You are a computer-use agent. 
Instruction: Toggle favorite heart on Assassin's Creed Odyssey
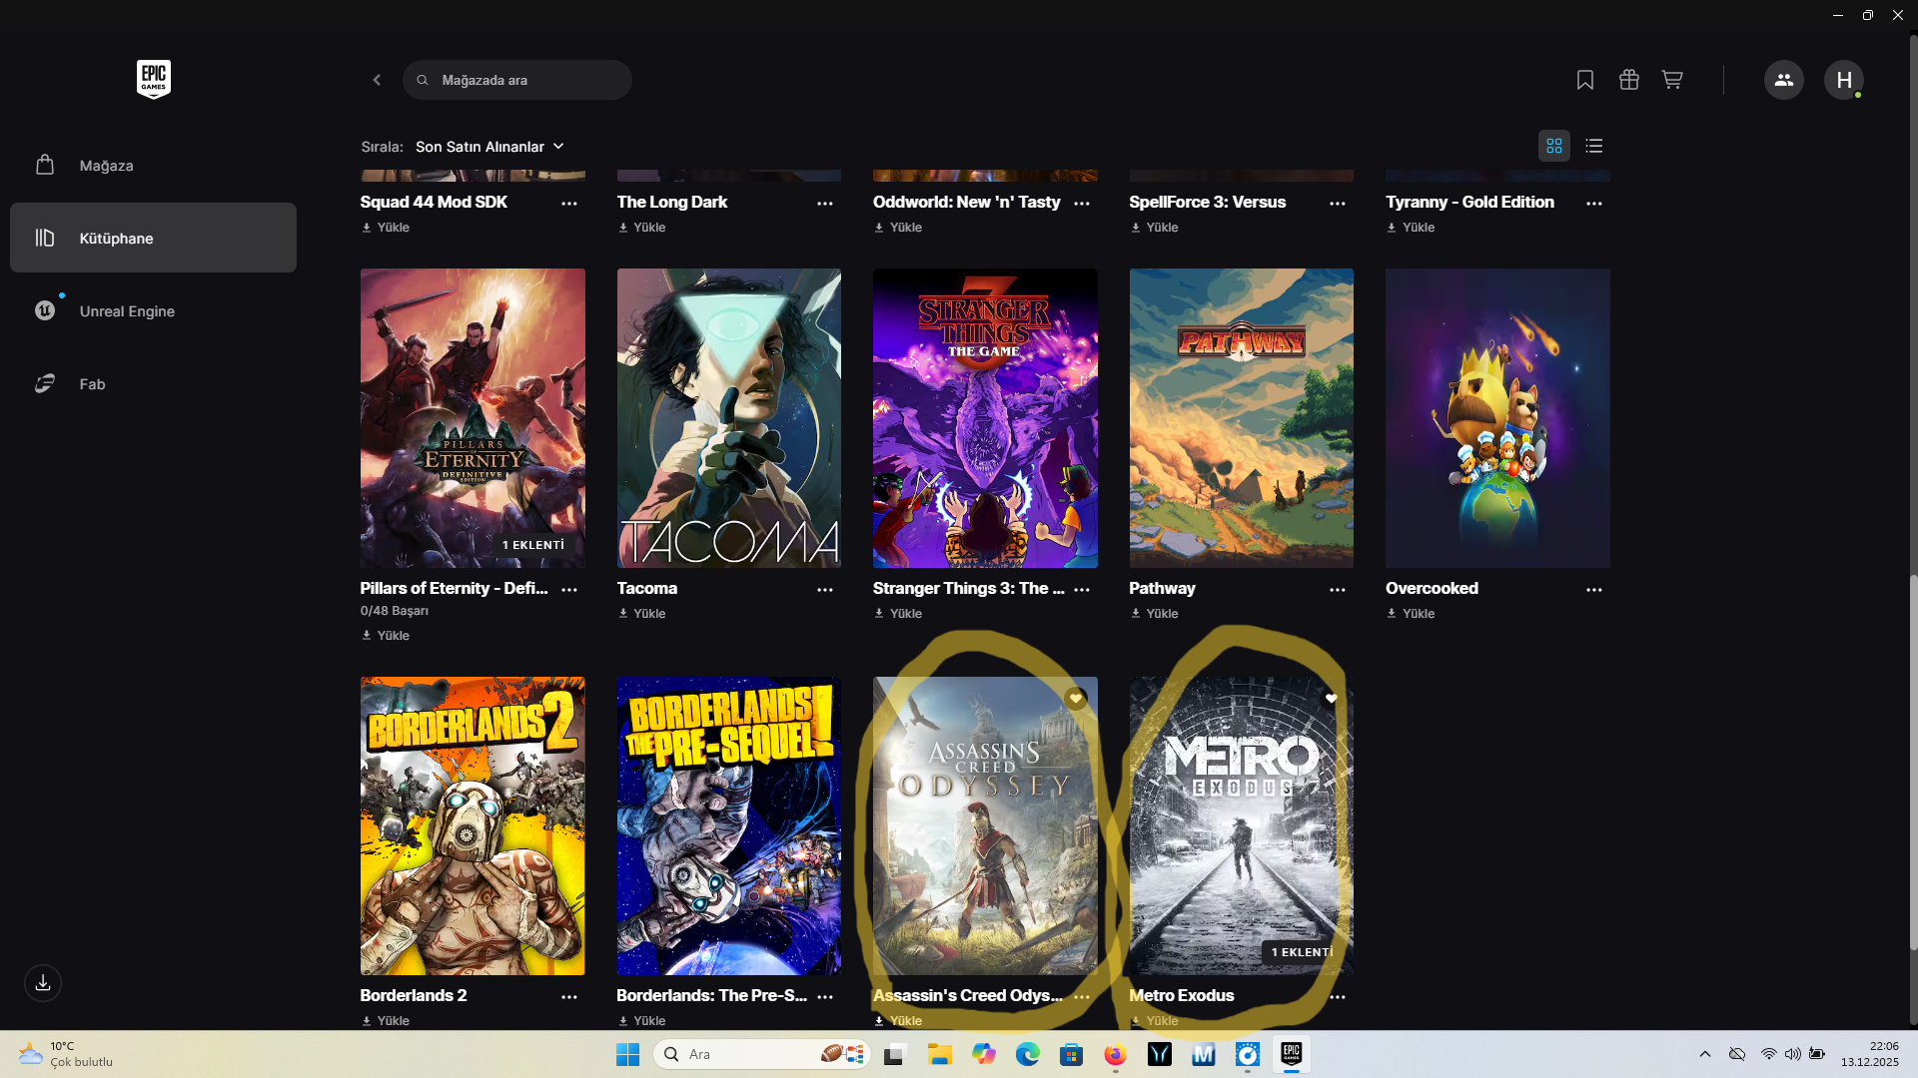point(1075,699)
